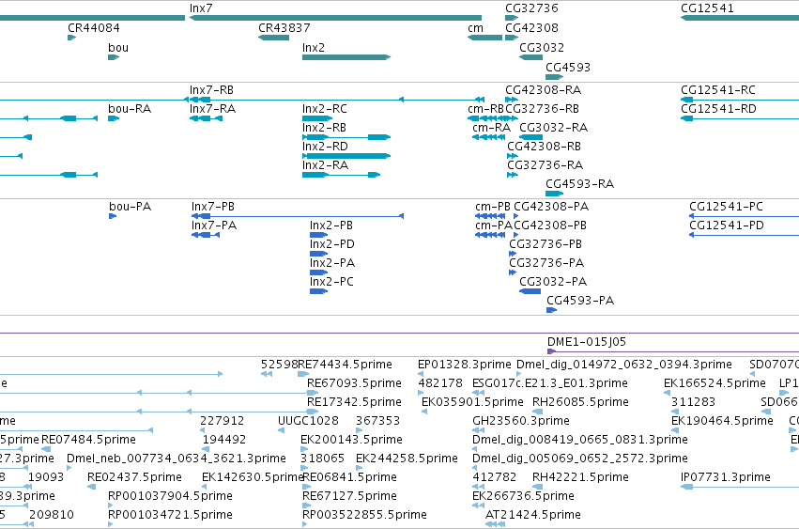This screenshot has height=529, width=799.
Task: Click the Inx2-RA transcript label
Action: point(325,165)
